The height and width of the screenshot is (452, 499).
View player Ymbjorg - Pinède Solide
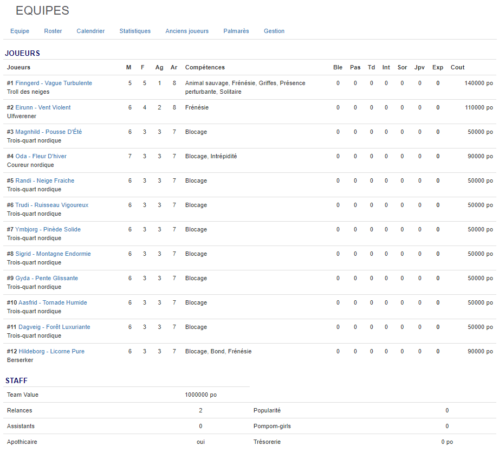48,229
